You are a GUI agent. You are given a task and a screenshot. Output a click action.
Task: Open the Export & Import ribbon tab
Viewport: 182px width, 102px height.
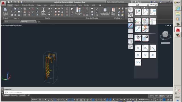[71, 5]
